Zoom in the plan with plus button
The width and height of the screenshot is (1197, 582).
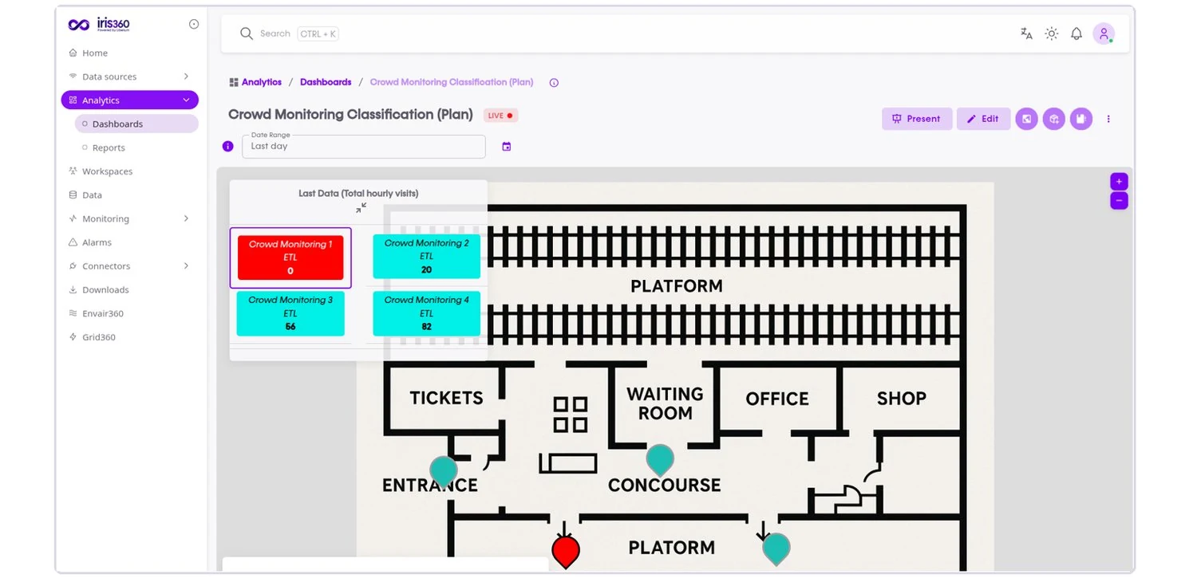pyautogui.click(x=1119, y=181)
